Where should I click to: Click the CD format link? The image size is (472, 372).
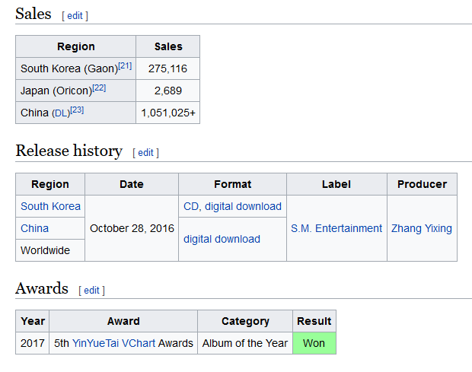pyautogui.click(x=191, y=206)
